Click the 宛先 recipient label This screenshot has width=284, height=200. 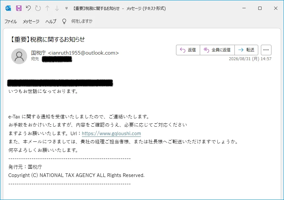pos(35,59)
